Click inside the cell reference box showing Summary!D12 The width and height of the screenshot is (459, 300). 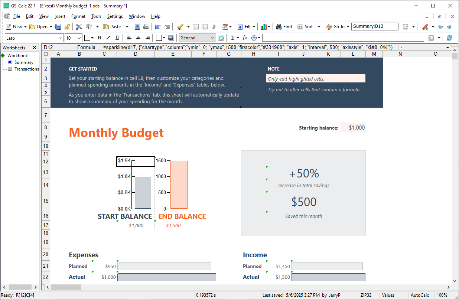374,26
